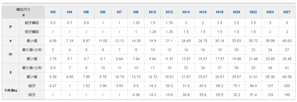Viewport: 297px width, 102px height.
Task: Click the M27 column header
Action: (287, 12)
